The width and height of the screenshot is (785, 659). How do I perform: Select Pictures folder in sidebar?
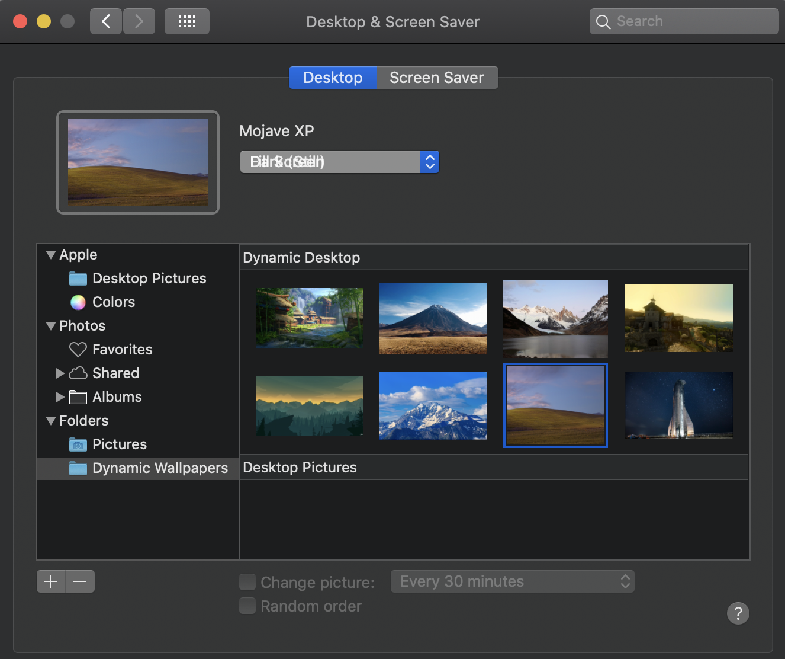[x=137, y=444]
